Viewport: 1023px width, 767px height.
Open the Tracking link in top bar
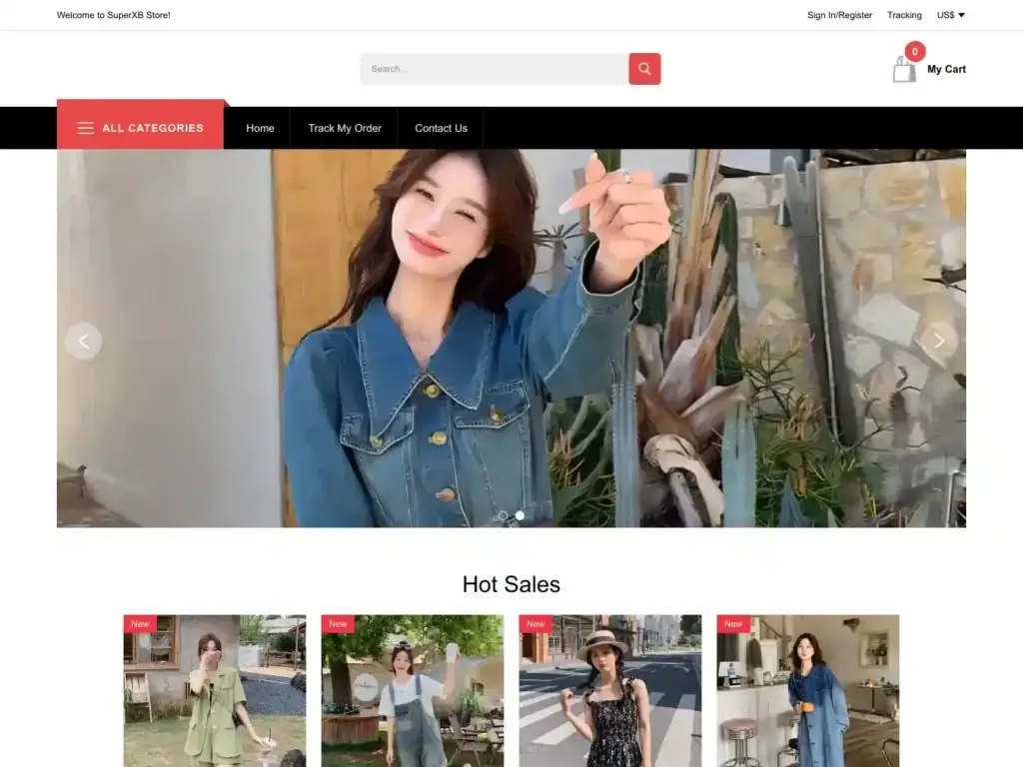[x=904, y=15]
